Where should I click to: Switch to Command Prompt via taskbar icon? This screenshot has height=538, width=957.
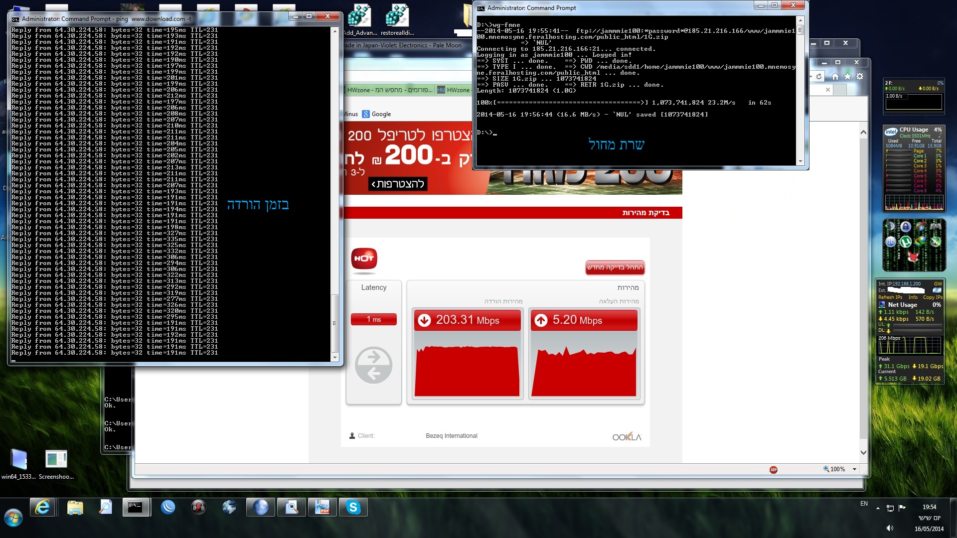point(136,508)
